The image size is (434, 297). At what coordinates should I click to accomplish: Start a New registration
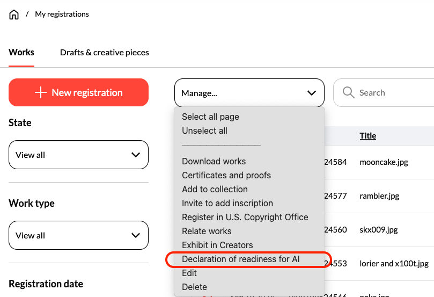[78, 93]
